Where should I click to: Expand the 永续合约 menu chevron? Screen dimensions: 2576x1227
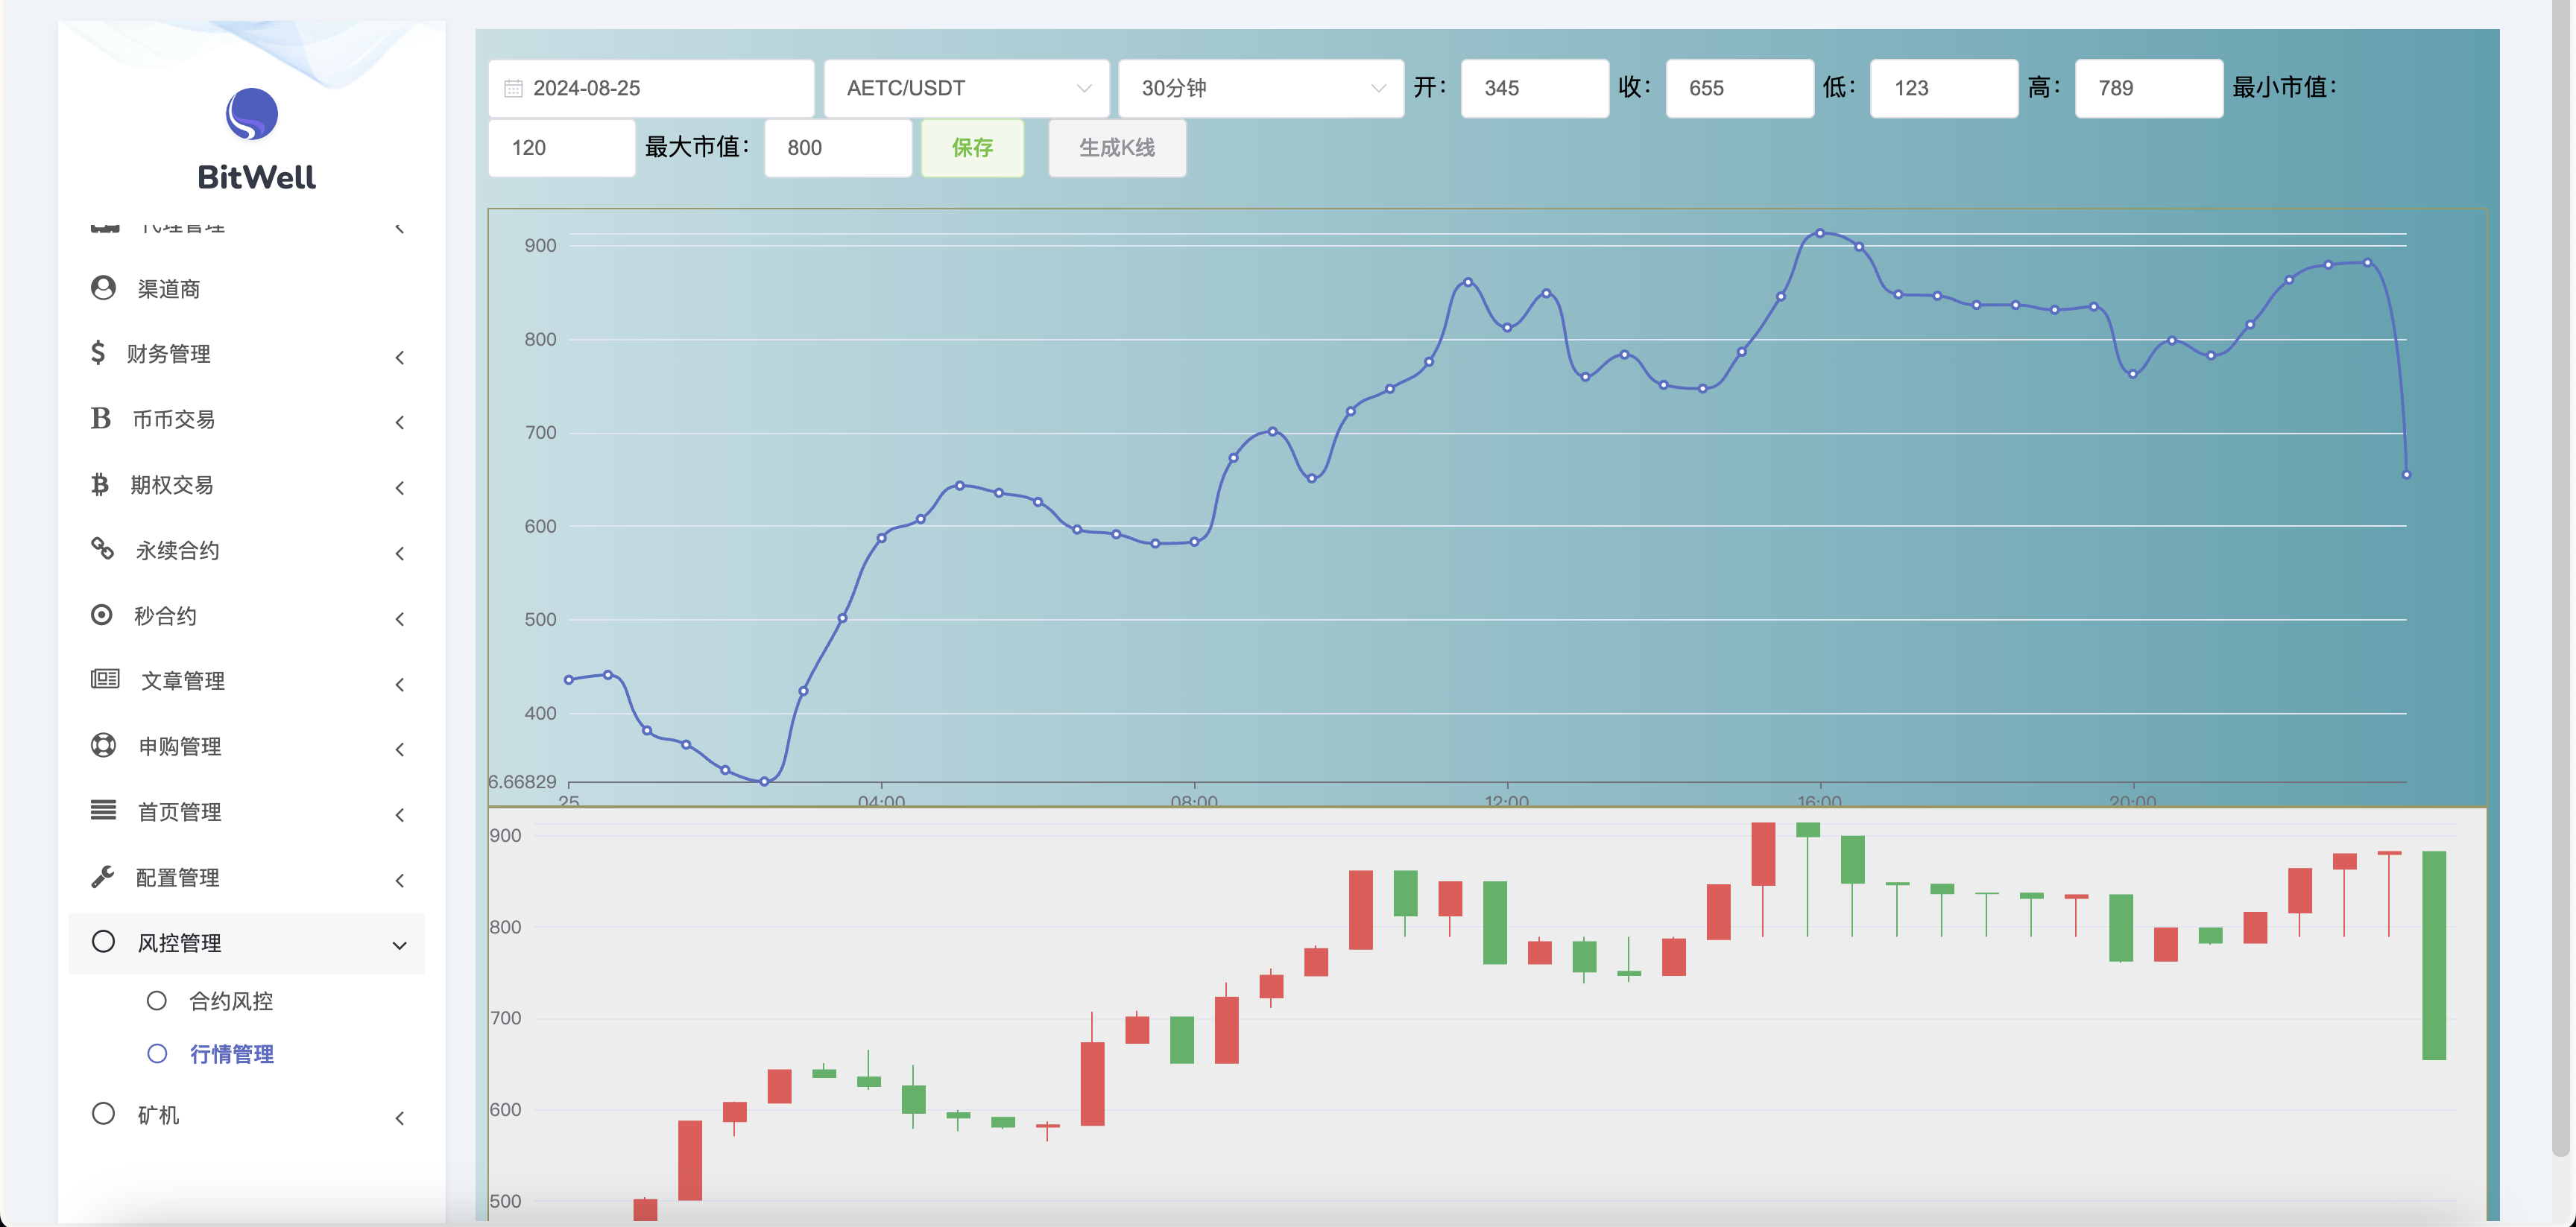point(400,554)
